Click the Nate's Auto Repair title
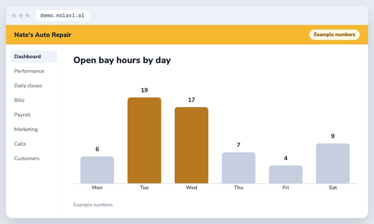Viewport: 374px width, 224px height. 43,35
